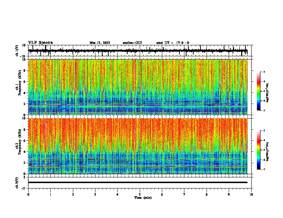The height and width of the screenshot is (218, 283).
Task: Click the time axis tick label '1'
Action: point(50,194)
